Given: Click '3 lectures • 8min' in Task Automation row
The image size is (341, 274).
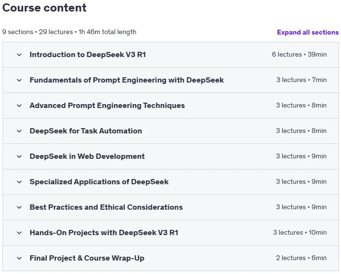Looking at the screenshot, I should click(x=301, y=131).
